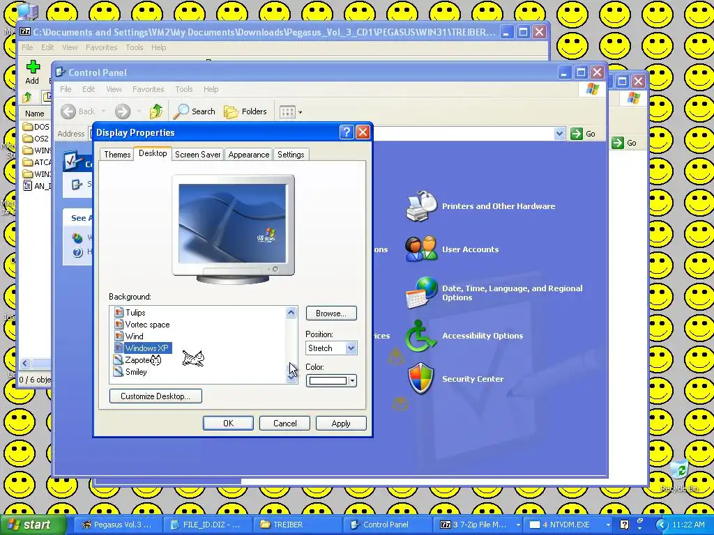Click the Go arrow in Control Panel
The image size is (714, 535).
[x=577, y=134]
